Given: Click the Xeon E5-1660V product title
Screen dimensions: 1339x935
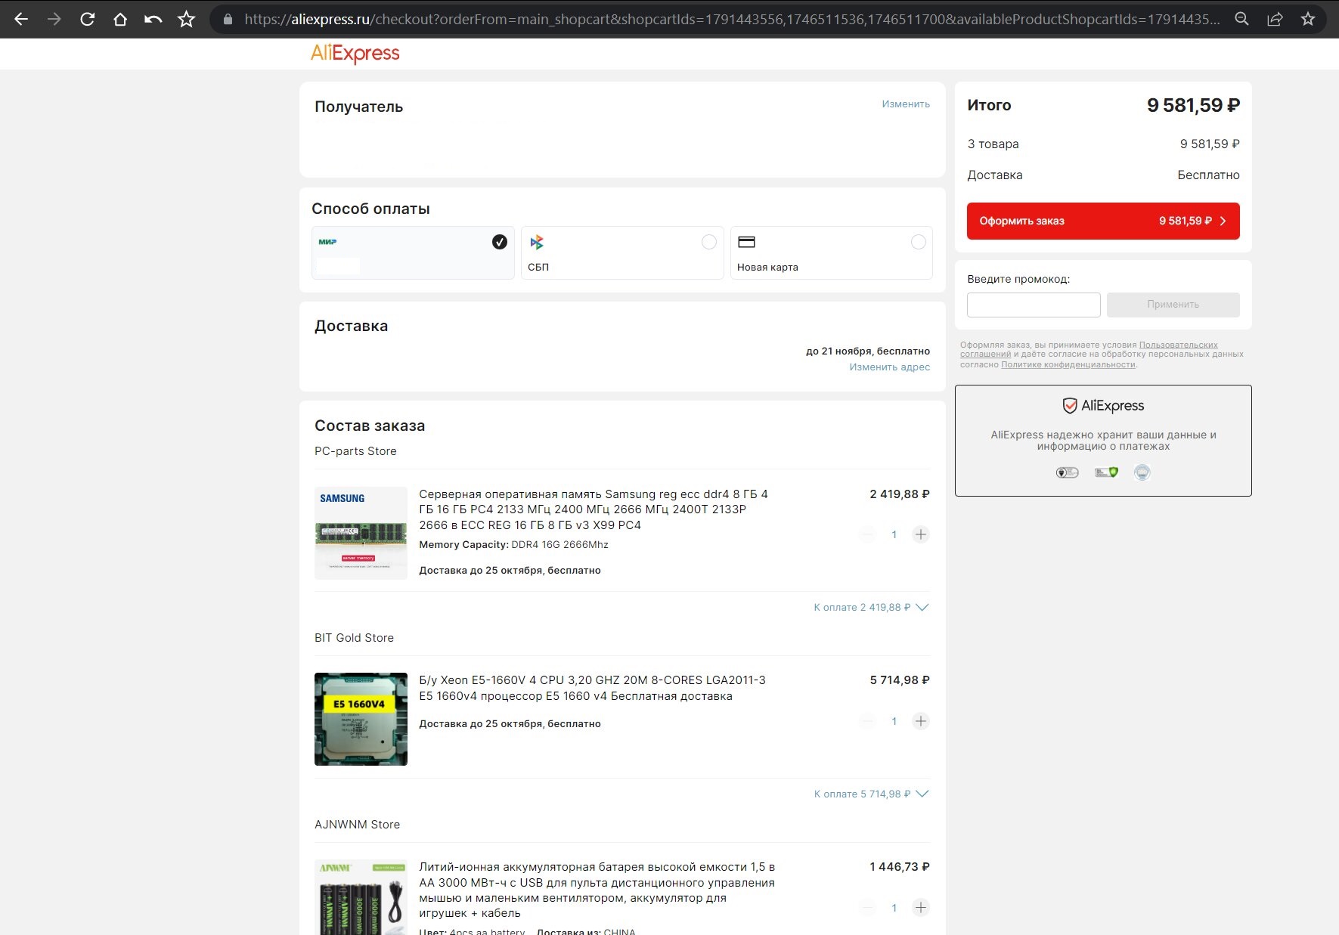Looking at the screenshot, I should 592,688.
